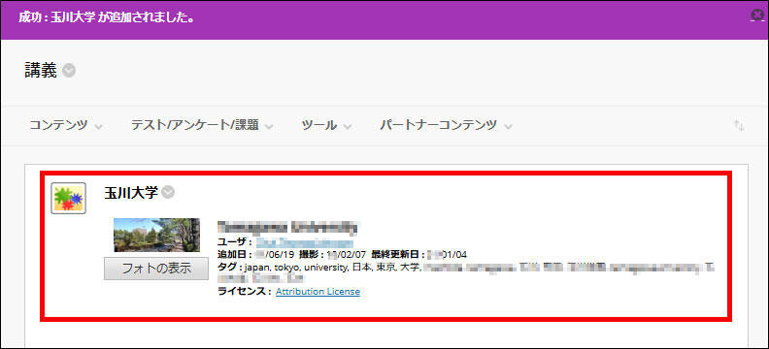Open the Attribution License link

(x=318, y=292)
